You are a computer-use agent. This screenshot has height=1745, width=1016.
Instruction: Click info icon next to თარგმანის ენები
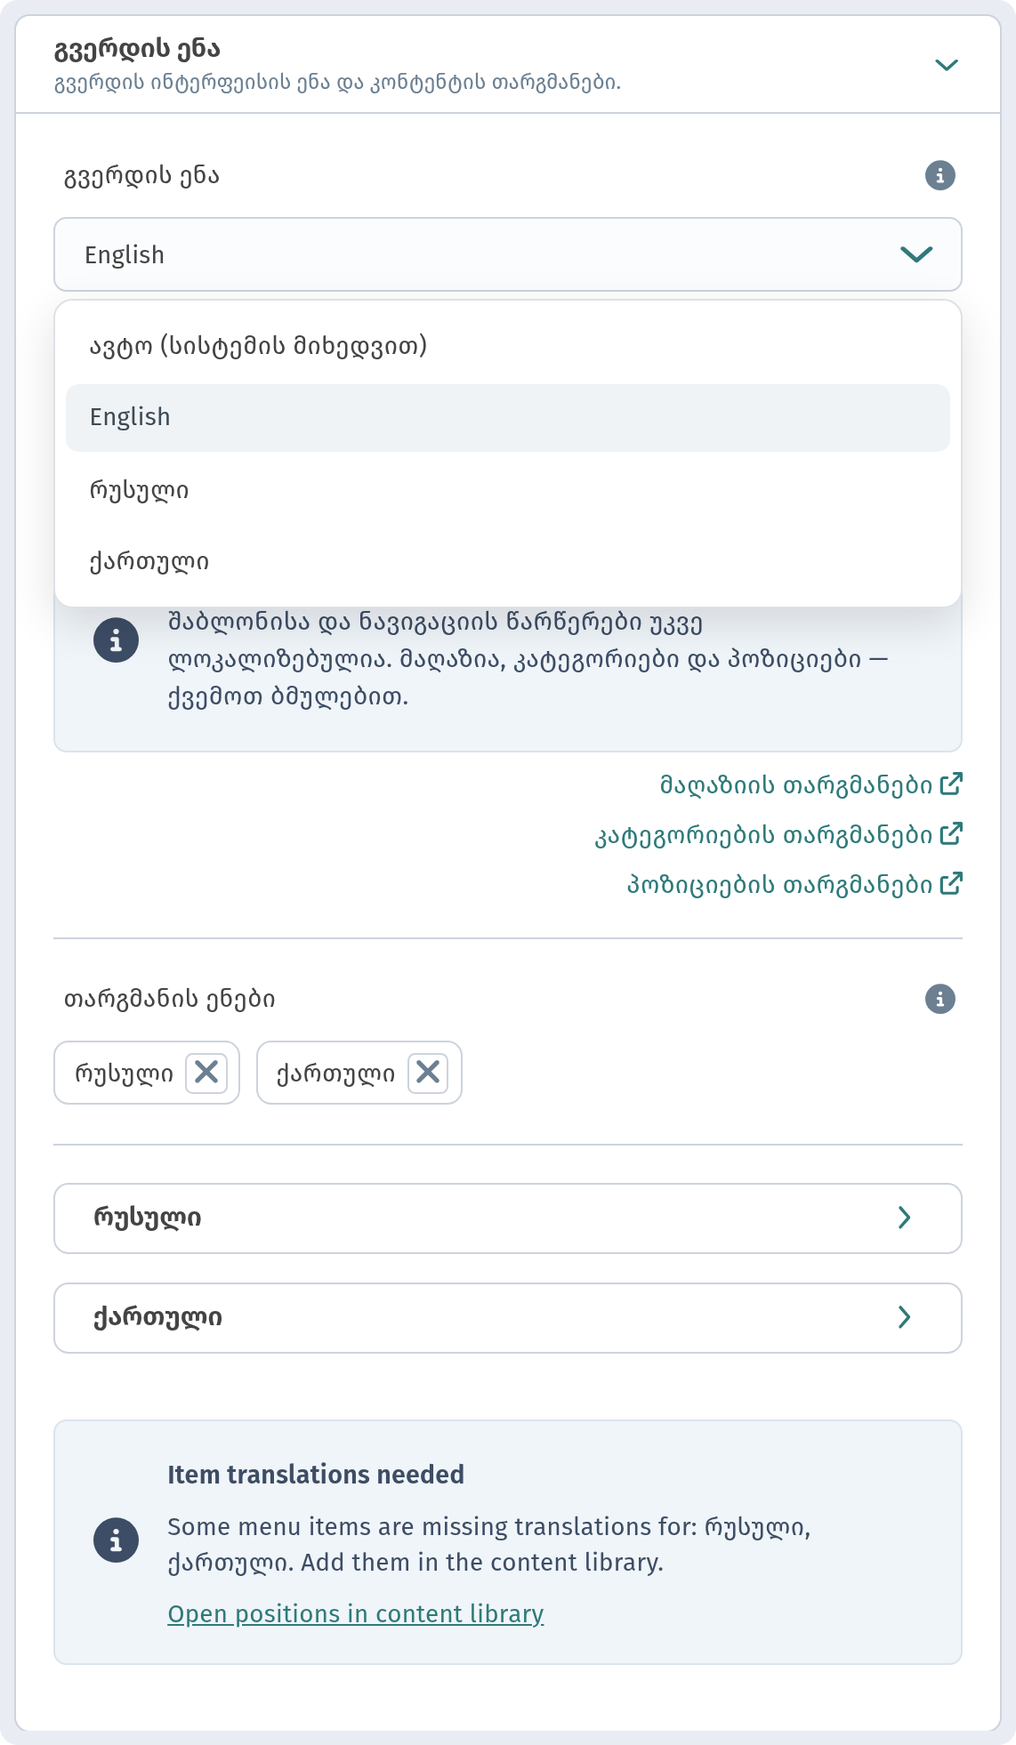[939, 999]
